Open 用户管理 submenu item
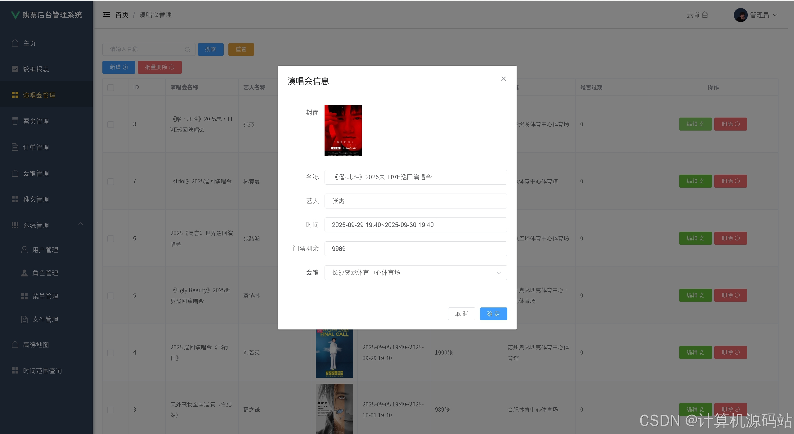The width and height of the screenshot is (794, 434). 46,250
